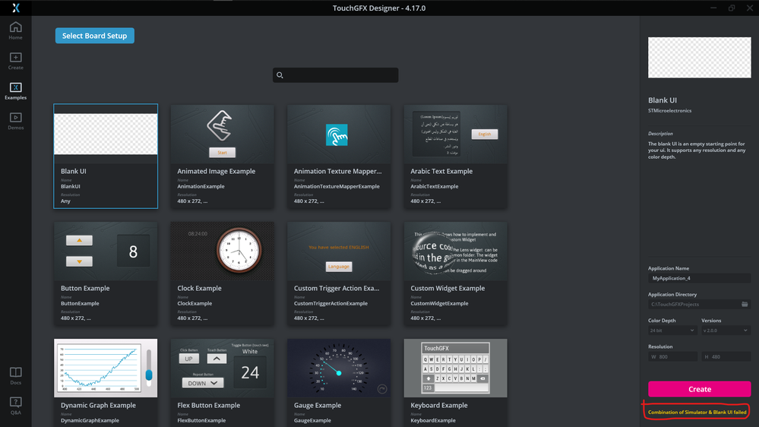Open the Home sidebar section

coord(15,30)
